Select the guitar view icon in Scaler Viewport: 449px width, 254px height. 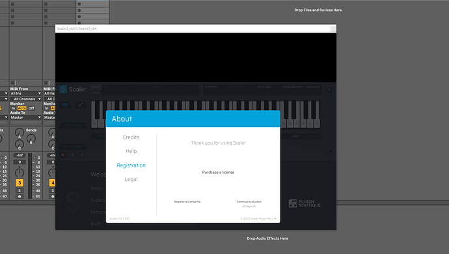point(80,105)
